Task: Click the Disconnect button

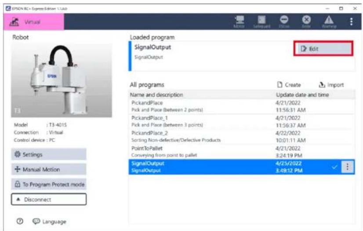Action: tap(49, 199)
